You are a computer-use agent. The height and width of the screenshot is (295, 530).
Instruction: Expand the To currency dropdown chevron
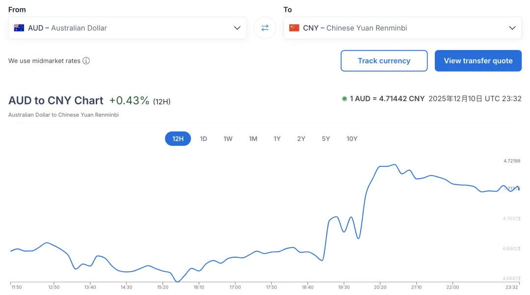512,28
